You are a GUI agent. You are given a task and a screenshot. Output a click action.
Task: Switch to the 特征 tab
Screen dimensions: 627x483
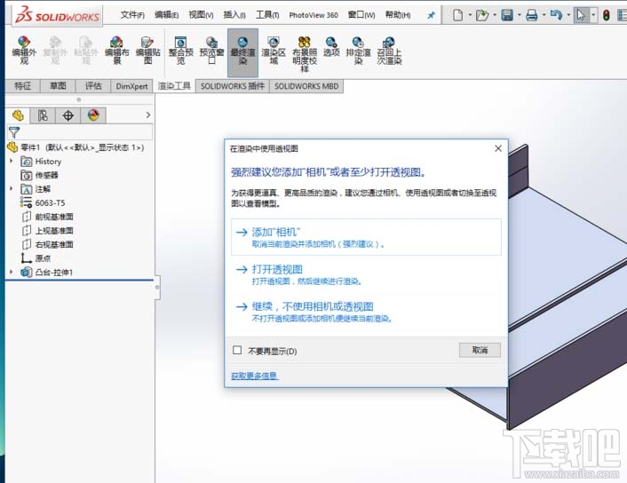click(23, 86)
